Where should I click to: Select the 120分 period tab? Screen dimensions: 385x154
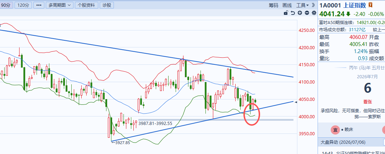[23, 5]
